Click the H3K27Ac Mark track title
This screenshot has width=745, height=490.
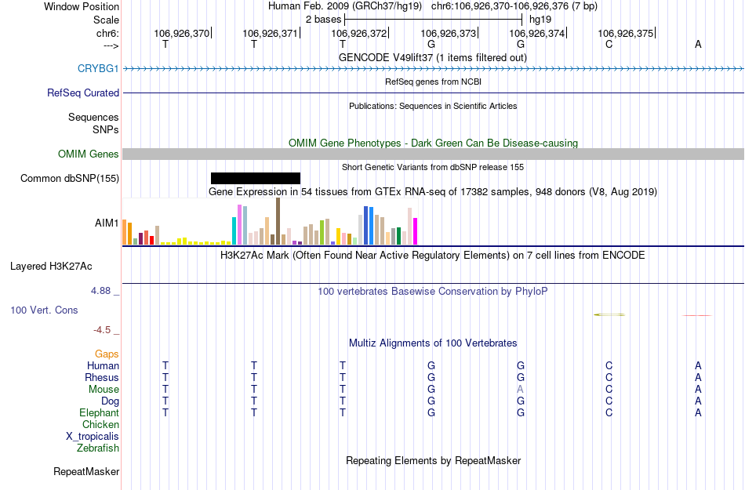433,255
